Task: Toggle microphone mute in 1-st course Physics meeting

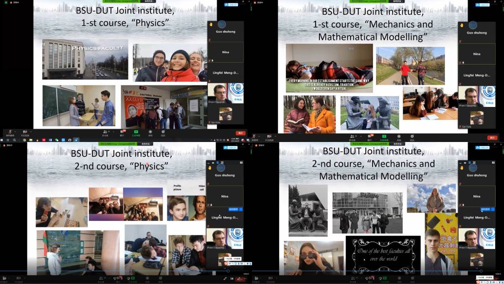Action: click(x=9, y=133)
